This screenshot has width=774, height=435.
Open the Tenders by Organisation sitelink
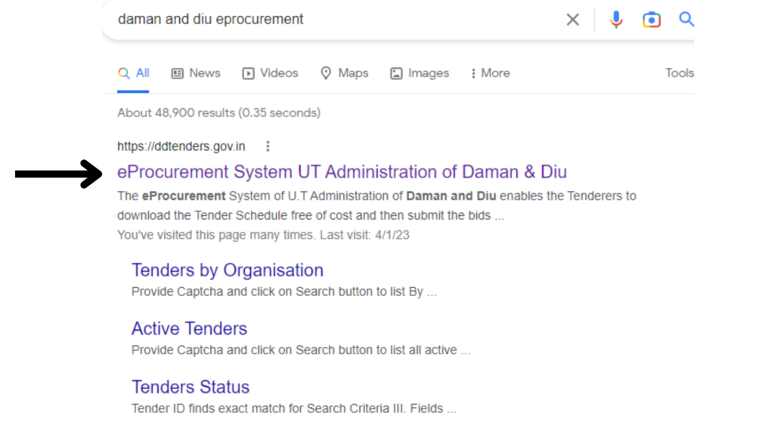[227, 270]
